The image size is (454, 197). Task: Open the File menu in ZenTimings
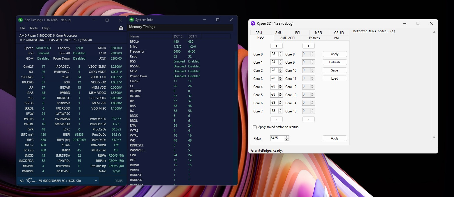point(22,28)
